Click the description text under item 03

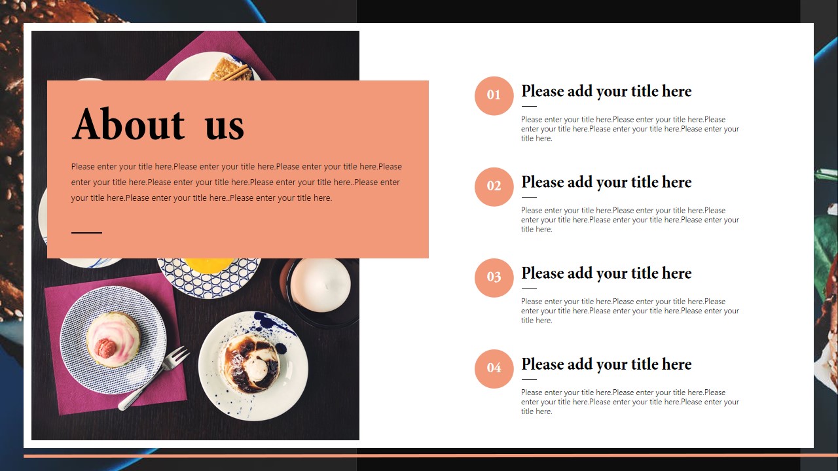tap(630, 311)
